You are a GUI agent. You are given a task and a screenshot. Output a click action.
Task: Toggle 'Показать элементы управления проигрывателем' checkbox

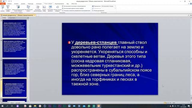tap(63, 11)
